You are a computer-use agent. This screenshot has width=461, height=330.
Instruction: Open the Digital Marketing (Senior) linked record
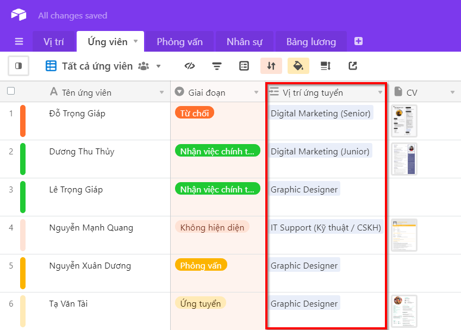tap(321, 113)
